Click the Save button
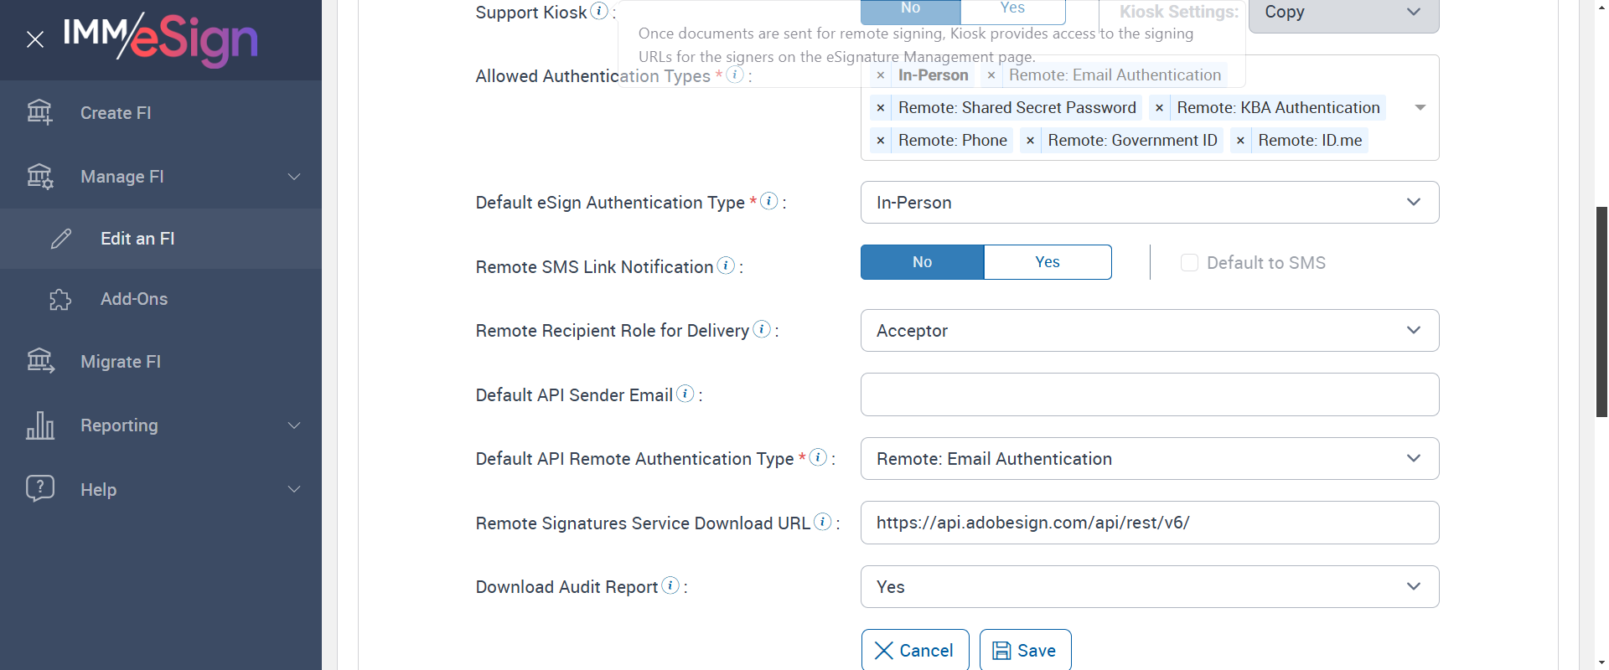This screenshot has height=670, width=1609. (1025, 651)
